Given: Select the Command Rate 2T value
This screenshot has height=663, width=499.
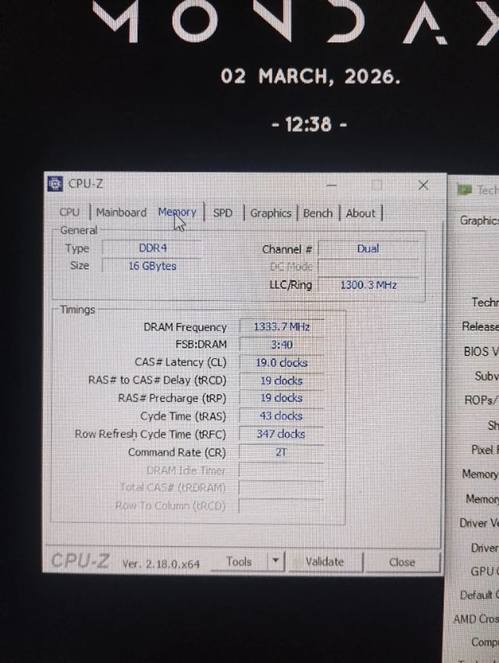Looking at the screenshot, I should pyautogui.click(x=282, y=452).
